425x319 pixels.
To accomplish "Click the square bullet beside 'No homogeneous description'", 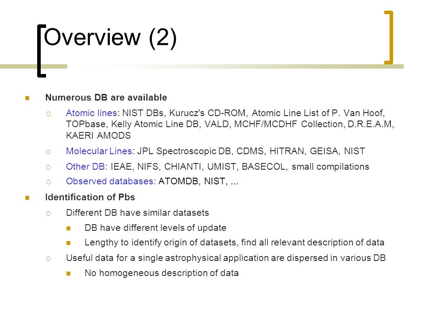I will (x=68, y=273).
